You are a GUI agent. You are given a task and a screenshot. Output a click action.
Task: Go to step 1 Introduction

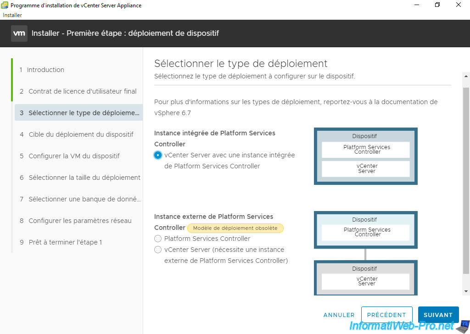click(42, 70)
